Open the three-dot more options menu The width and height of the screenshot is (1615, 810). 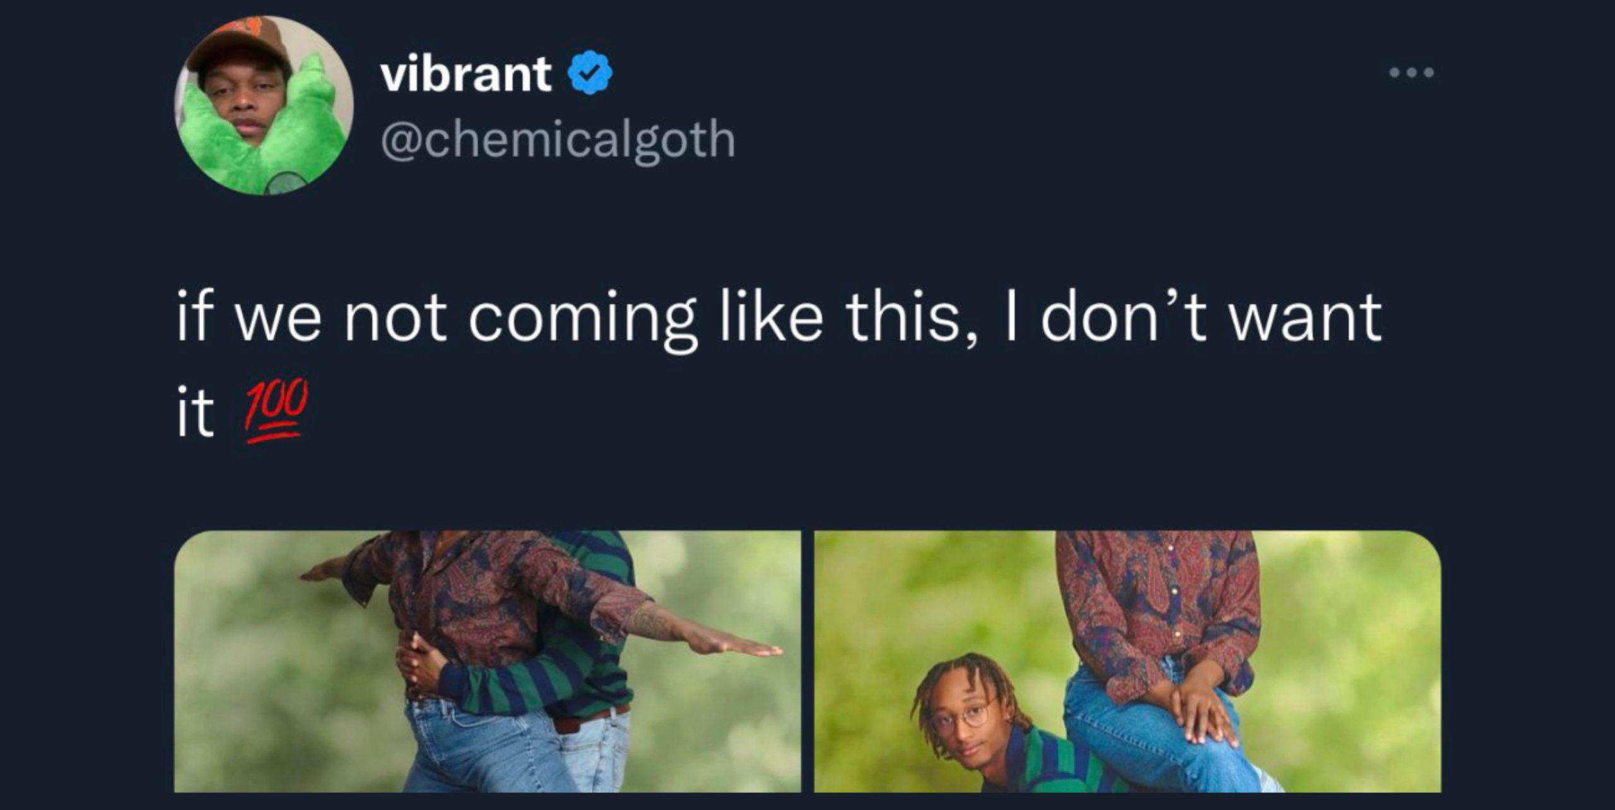click(1412, 73)
